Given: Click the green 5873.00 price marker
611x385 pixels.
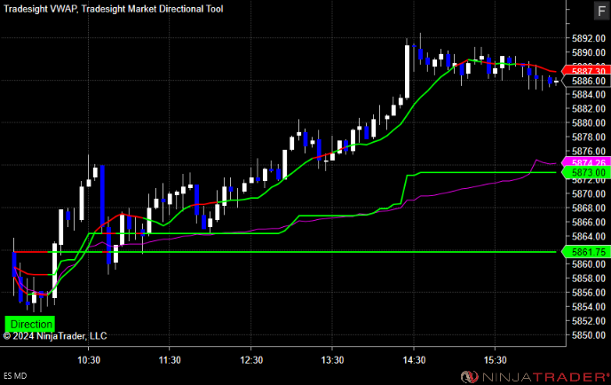Looking at the screenshot, I should (x=585, y=172).
